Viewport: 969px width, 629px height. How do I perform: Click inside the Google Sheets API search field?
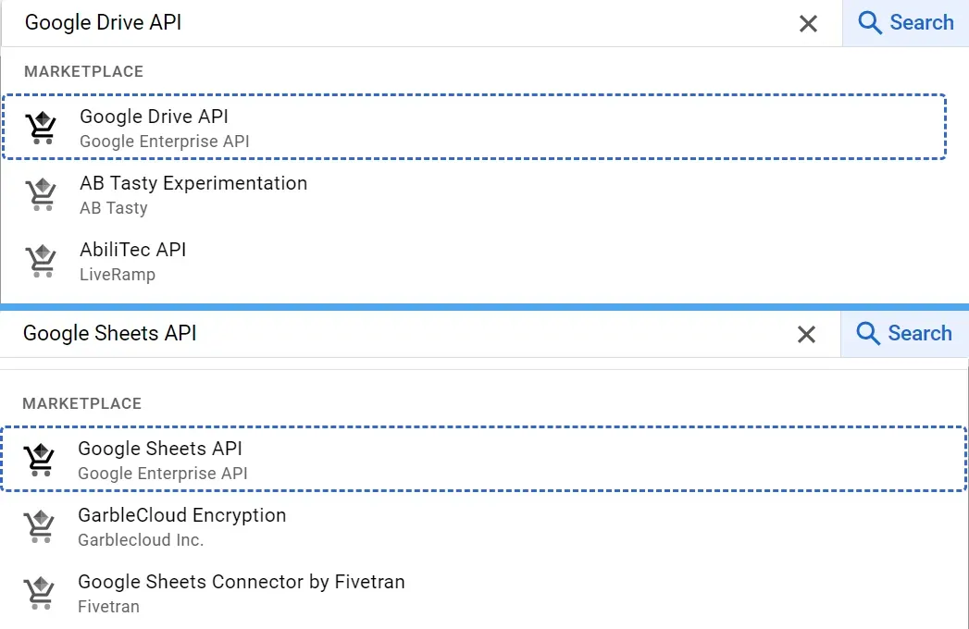click(370, 333)
